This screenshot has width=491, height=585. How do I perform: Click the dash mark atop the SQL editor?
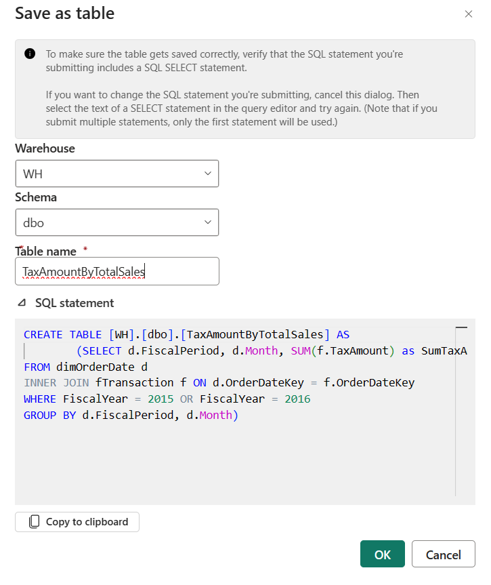462,327
